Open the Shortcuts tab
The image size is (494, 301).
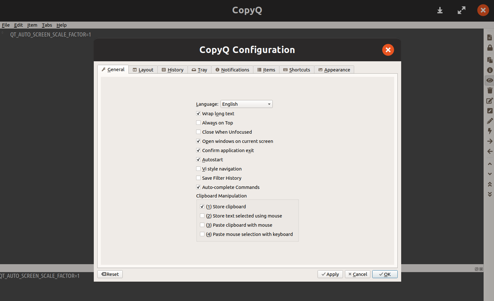297,70
